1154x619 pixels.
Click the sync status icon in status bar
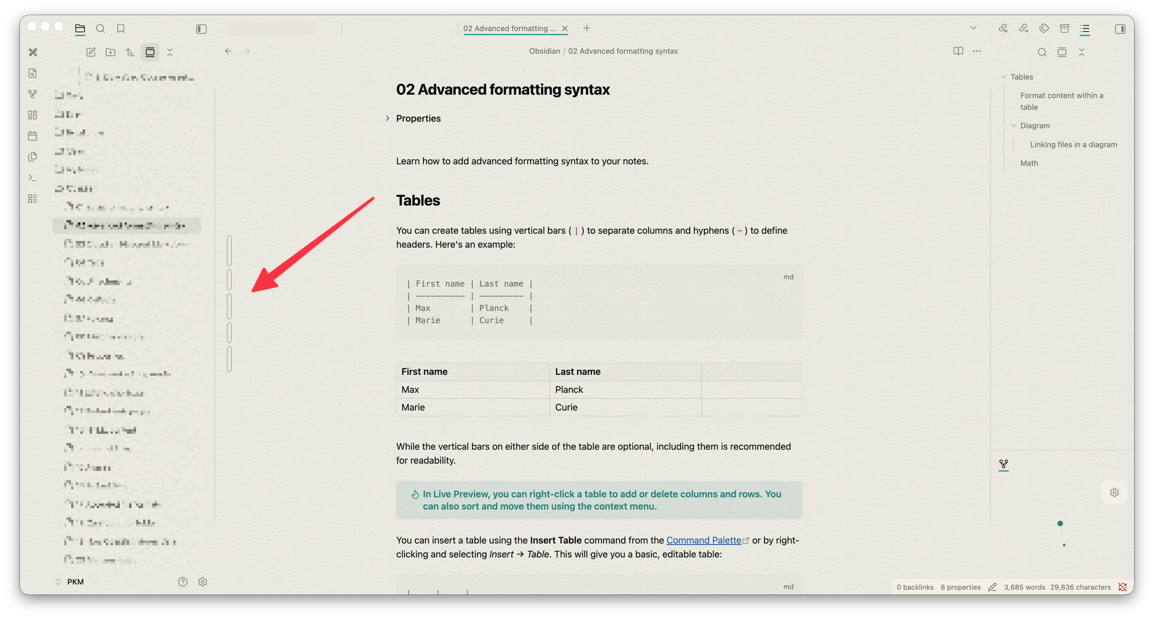1123,587
